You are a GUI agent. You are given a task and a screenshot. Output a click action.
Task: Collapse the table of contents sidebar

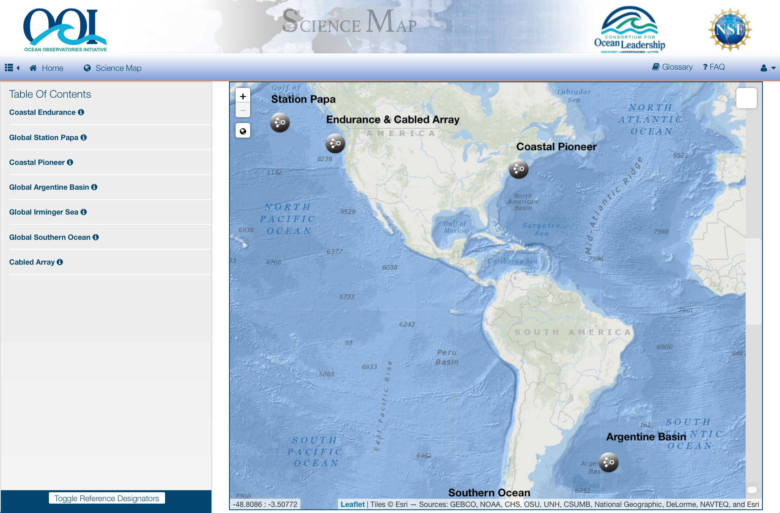pos(12,68)
